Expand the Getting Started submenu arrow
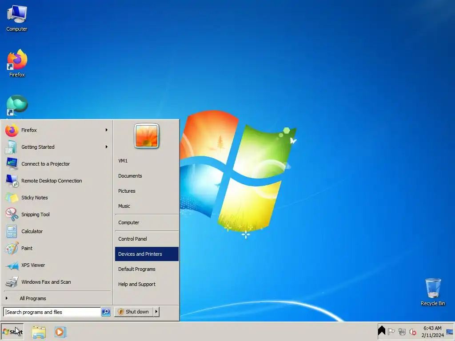This screenshot has height=341, width=455. tap(107, 147)
